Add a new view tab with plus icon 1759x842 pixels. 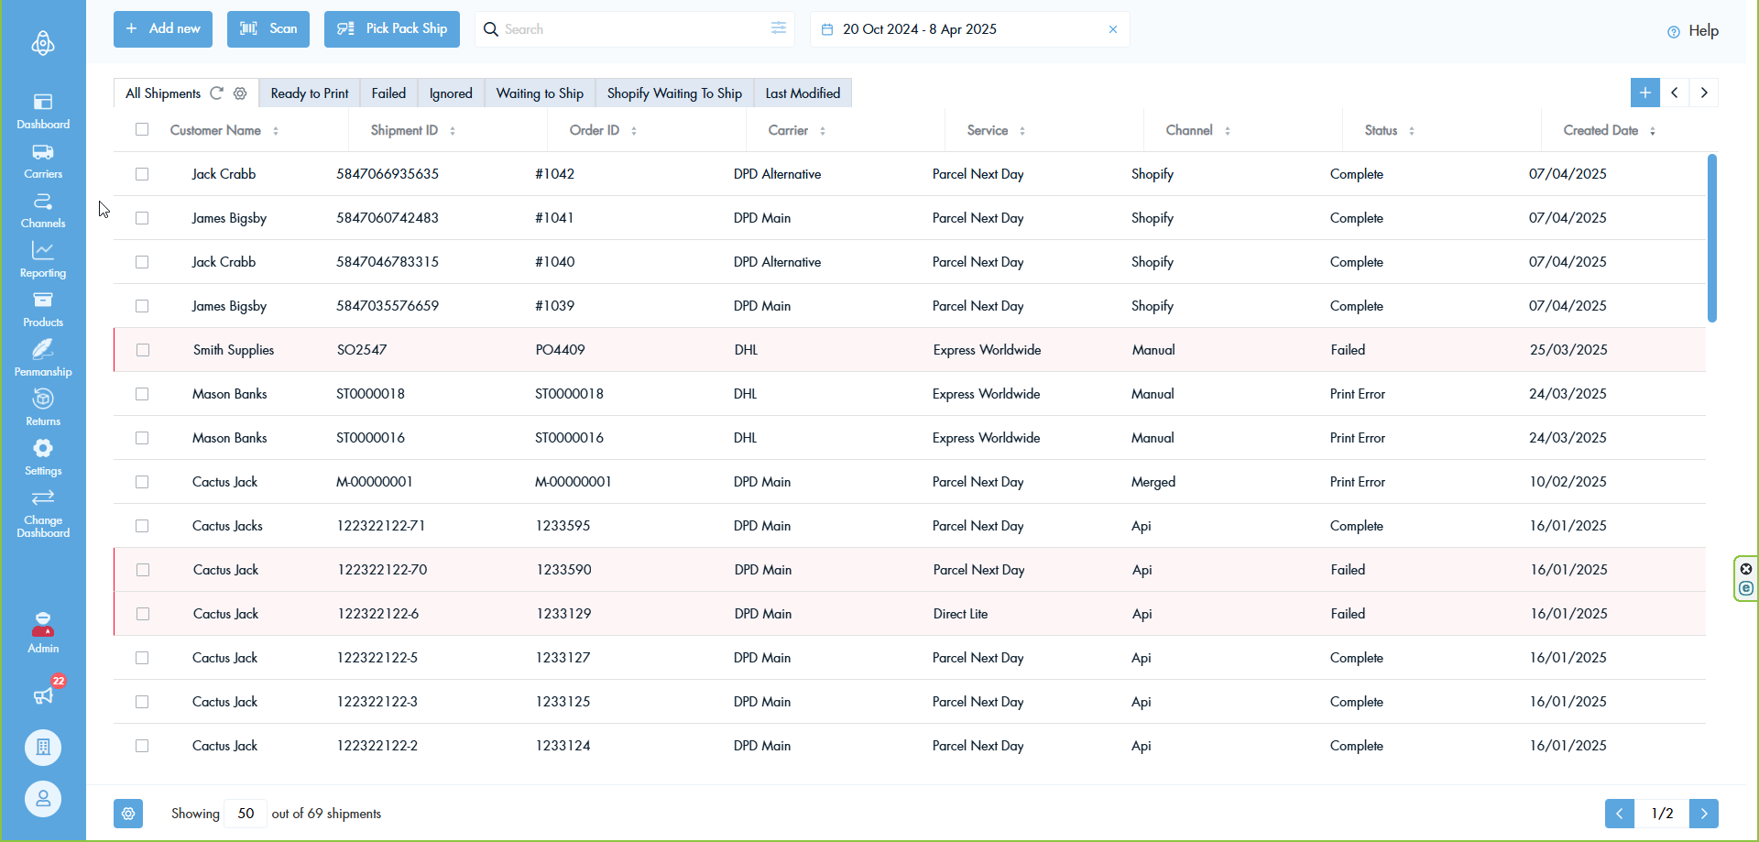(x=1645, y=93)
